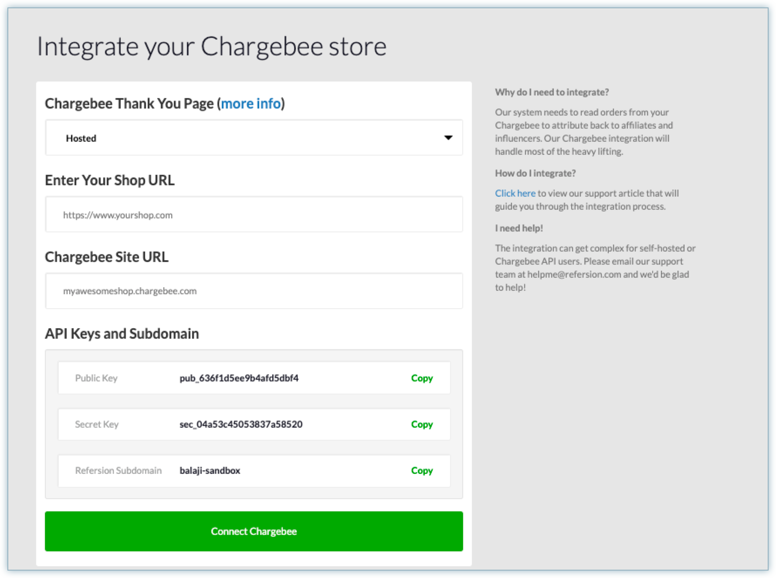Copy the Refersion Subdomain value
The image size is (776, 578).
point(421,470)
